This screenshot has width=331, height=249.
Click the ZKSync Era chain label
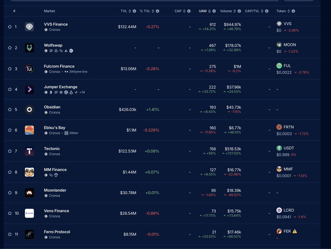[x=78, y=72]
